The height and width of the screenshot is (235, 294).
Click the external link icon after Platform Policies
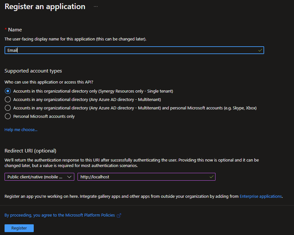[x=119, y=215]
